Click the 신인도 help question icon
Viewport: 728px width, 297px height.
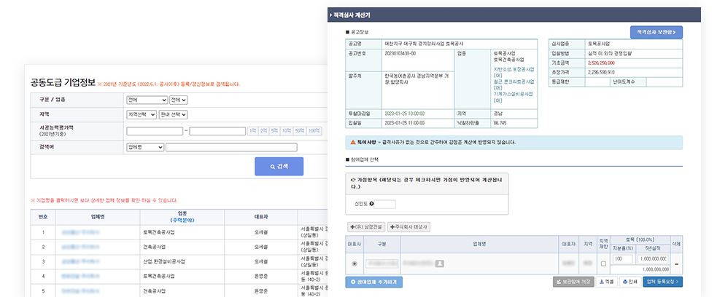pos(373,205)
